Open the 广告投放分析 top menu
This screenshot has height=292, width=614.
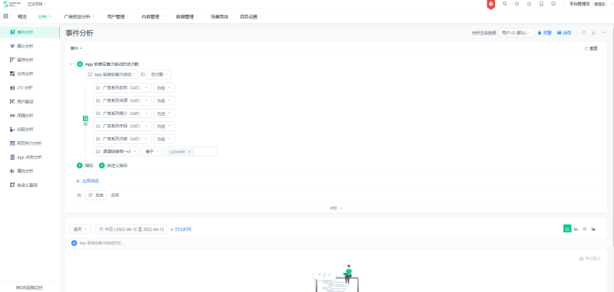pos(79,17)
